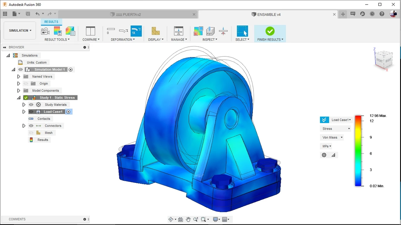Screen dimensions: 401x225
Task: Click the window selection tool icon
Action: coord(242,31)
